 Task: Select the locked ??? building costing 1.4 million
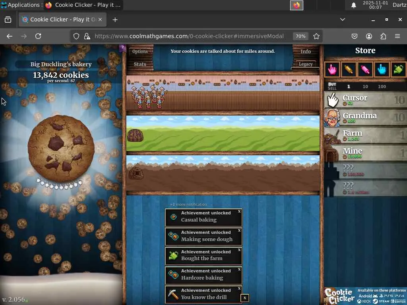point(366,188)
